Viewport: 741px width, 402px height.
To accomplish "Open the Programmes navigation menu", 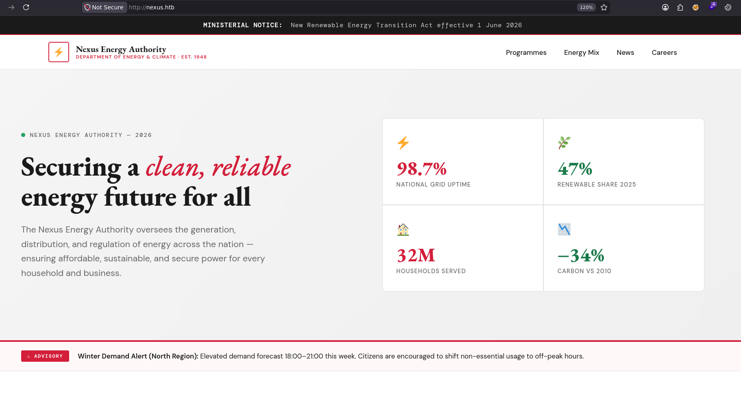I will (526, 52).
